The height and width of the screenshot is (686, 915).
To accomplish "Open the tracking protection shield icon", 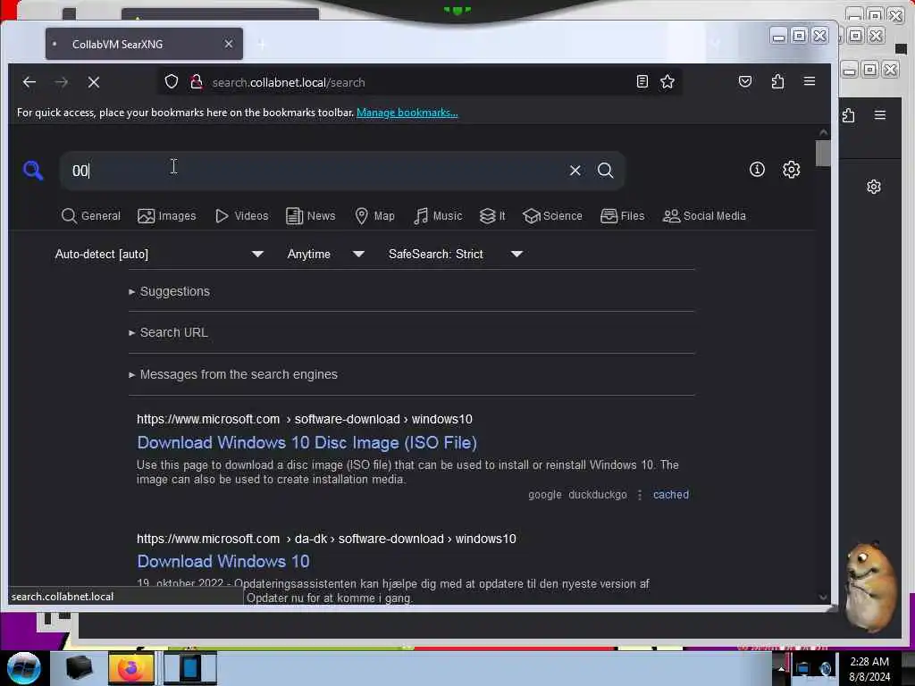I will (171, 81).
